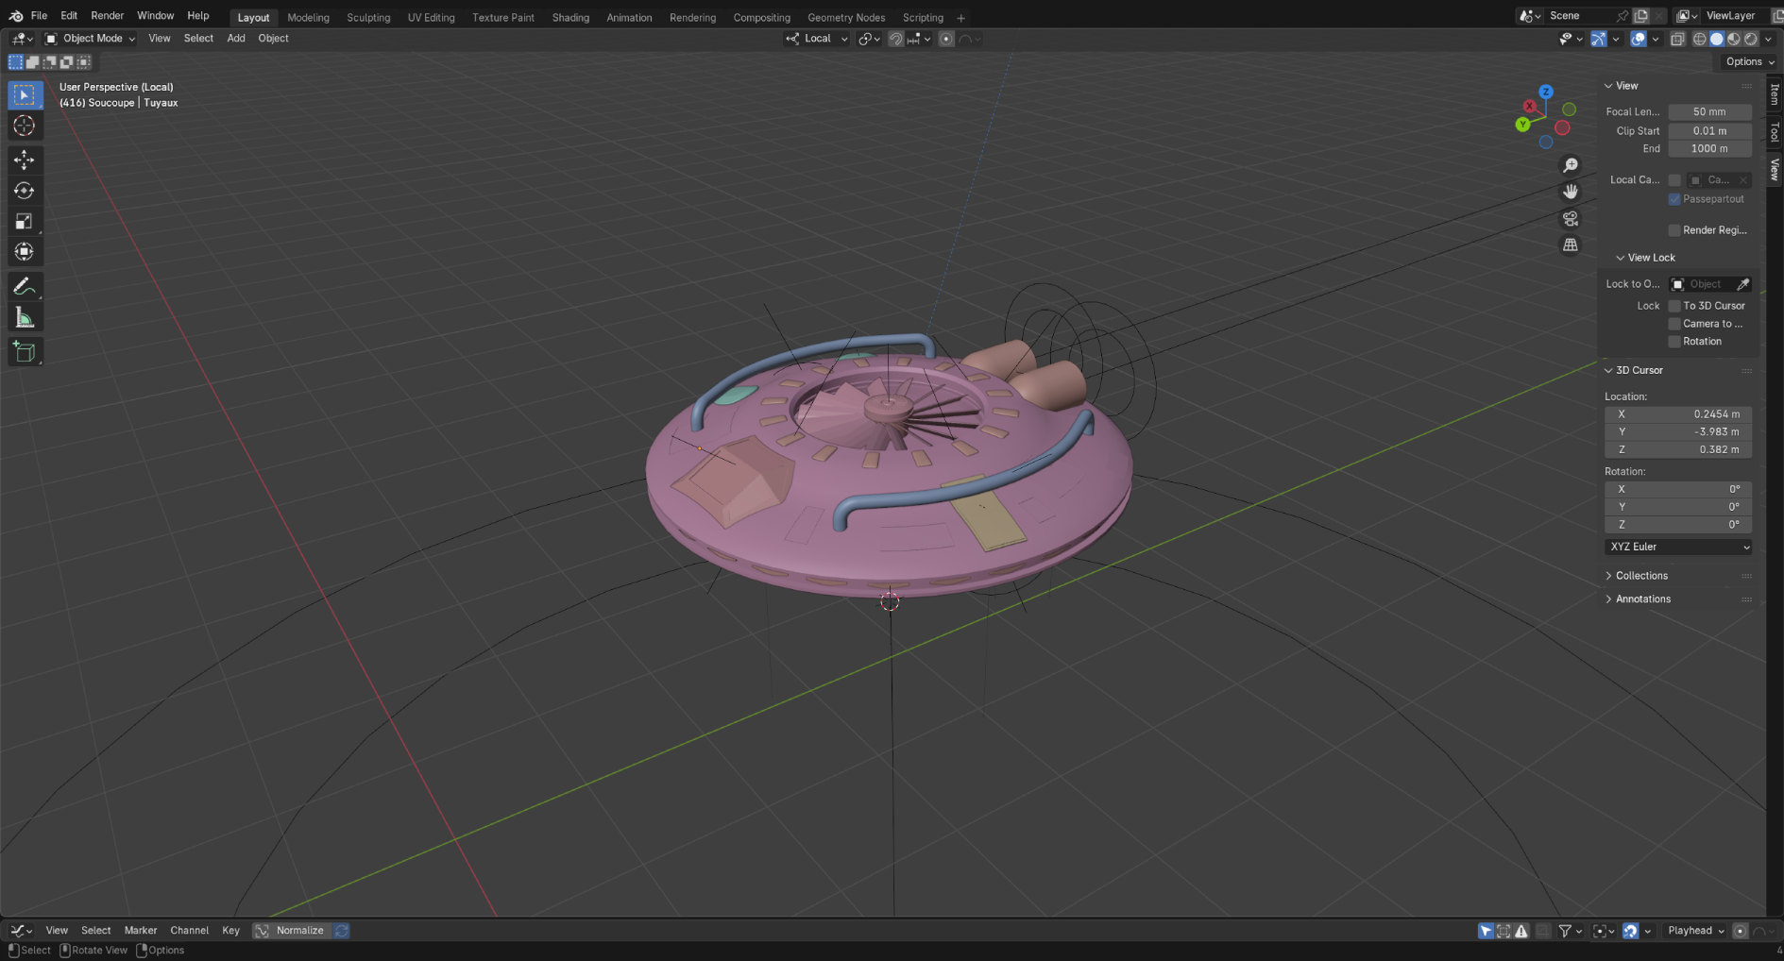This screenshot has width=1784, height=961.
Task: Switch to the Sculpting workspace tab
Action: [368, 17]
